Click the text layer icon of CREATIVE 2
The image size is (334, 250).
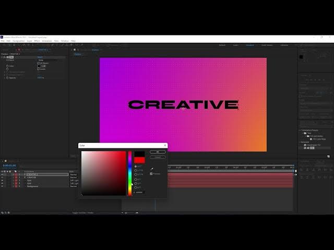coord(25,174)
